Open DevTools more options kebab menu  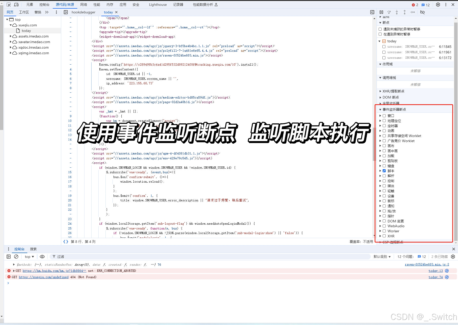click(x=446, y=5)
